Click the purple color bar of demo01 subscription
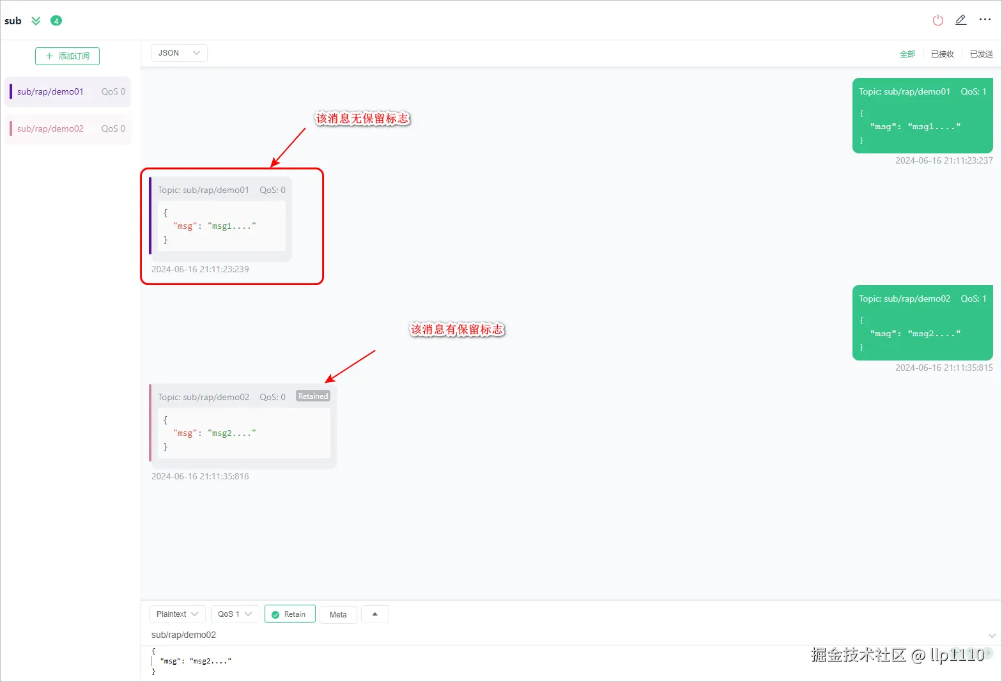Screen dimensions: 1002x682 (x=11, y=91)
